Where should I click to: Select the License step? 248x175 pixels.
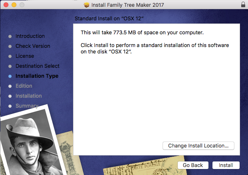point(25,56)
